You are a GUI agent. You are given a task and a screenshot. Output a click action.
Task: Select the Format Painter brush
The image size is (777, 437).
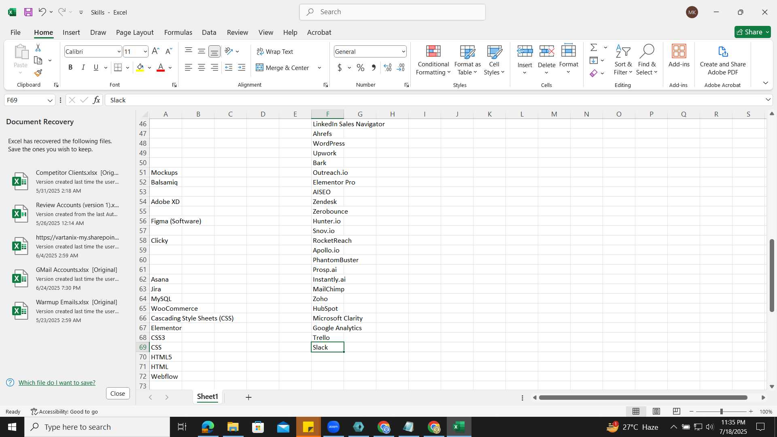[38, 73]
